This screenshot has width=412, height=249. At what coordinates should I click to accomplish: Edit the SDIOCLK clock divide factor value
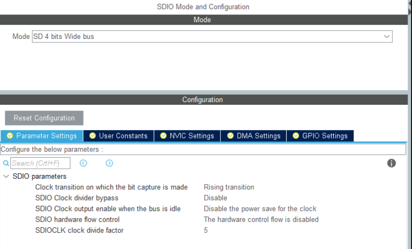click(206, 230)
